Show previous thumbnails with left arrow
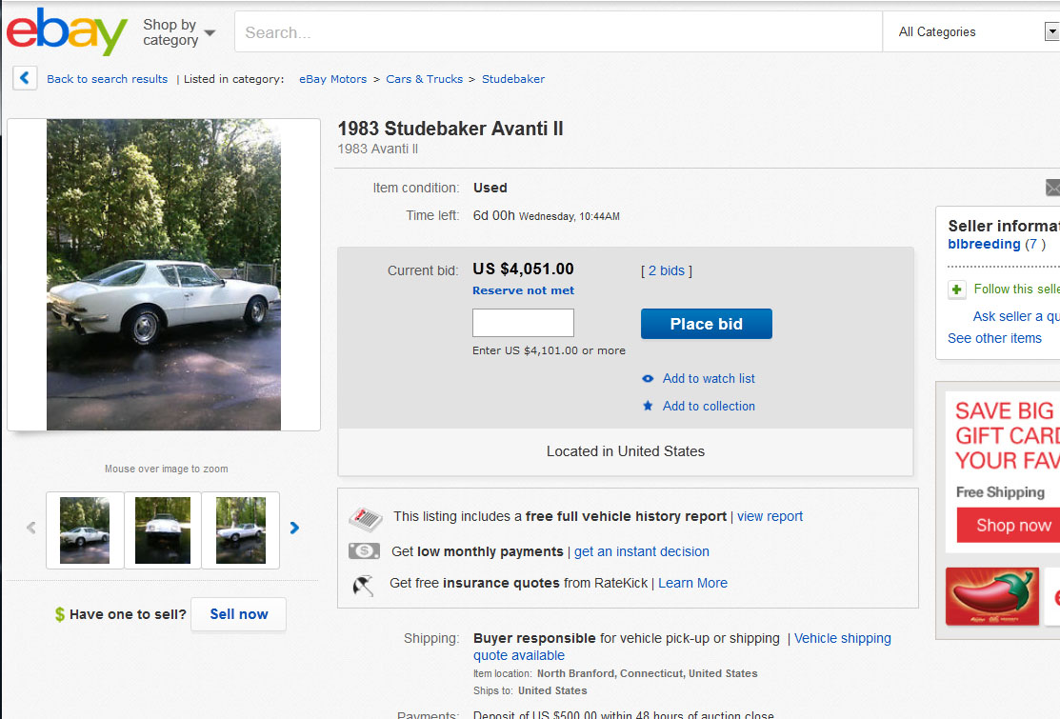The image size is (1060, 719). (x=30, y=528)
